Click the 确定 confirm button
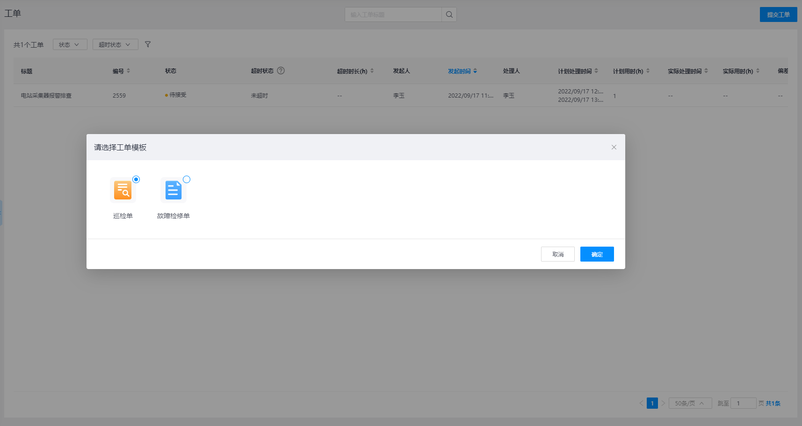The width and height of the screenshot is (802, 426). (x=597, y=254)
